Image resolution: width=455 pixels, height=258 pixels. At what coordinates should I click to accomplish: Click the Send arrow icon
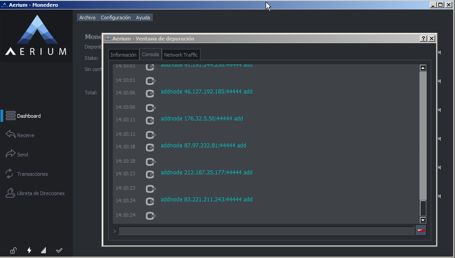pos(10,154)
